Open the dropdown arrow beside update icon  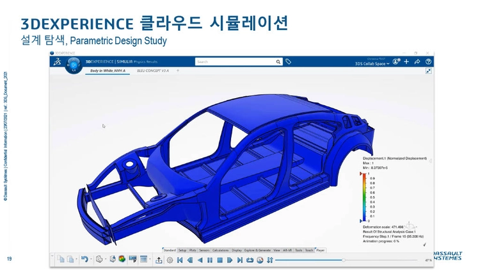pyautogui.click(x=106, y=259)
